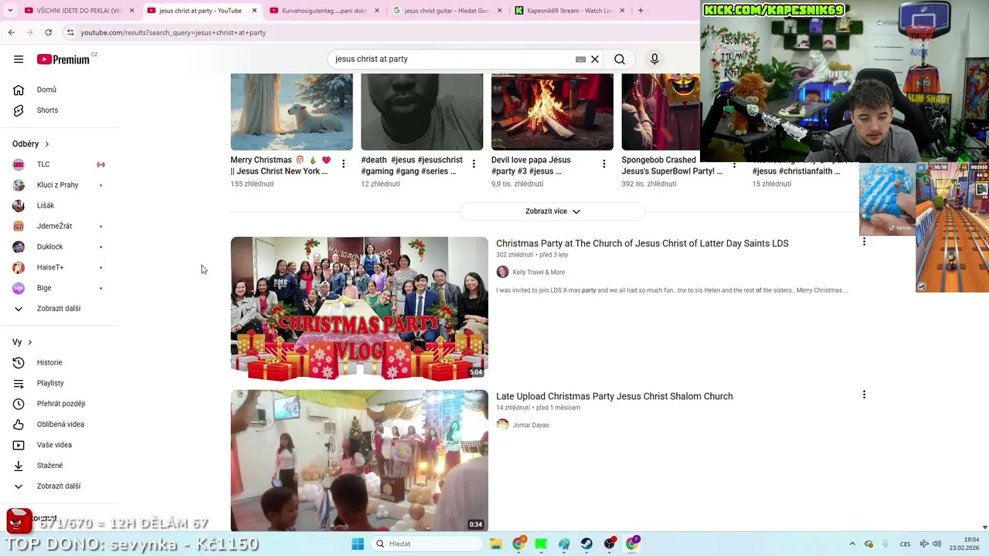Image resolution: width=989 pixels, height=556 pixels.
Task: Open the on-screen keyboard icon in search box
Action: coord(580,59)
